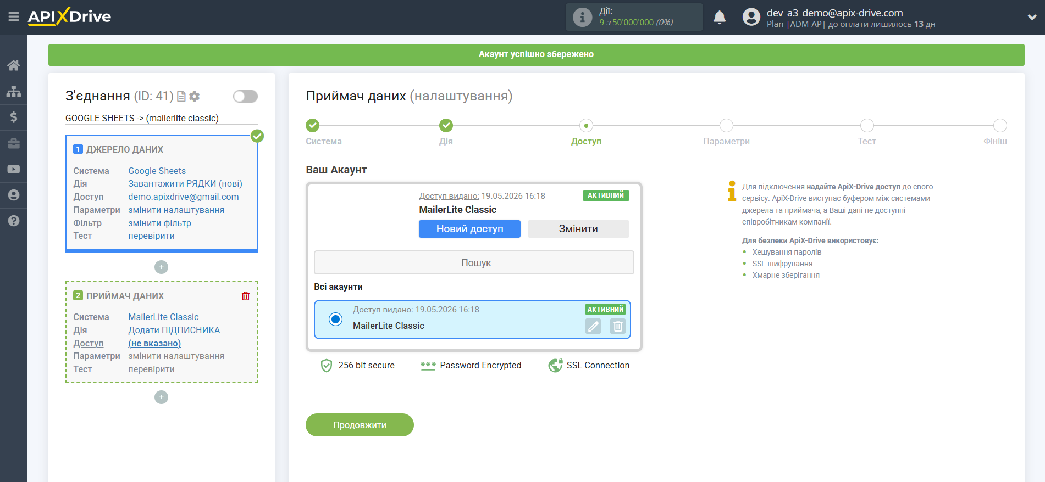Click source змінити налаштування link
The height and width of the screenshot is (482, 1045).
tap(176, 210)
